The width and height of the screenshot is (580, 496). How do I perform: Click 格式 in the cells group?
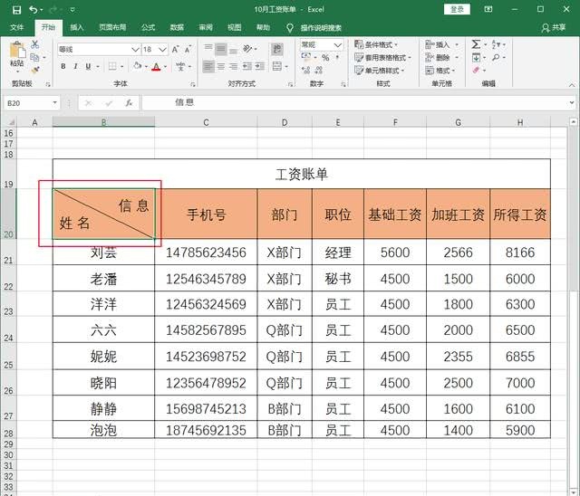tap(440, 71)
